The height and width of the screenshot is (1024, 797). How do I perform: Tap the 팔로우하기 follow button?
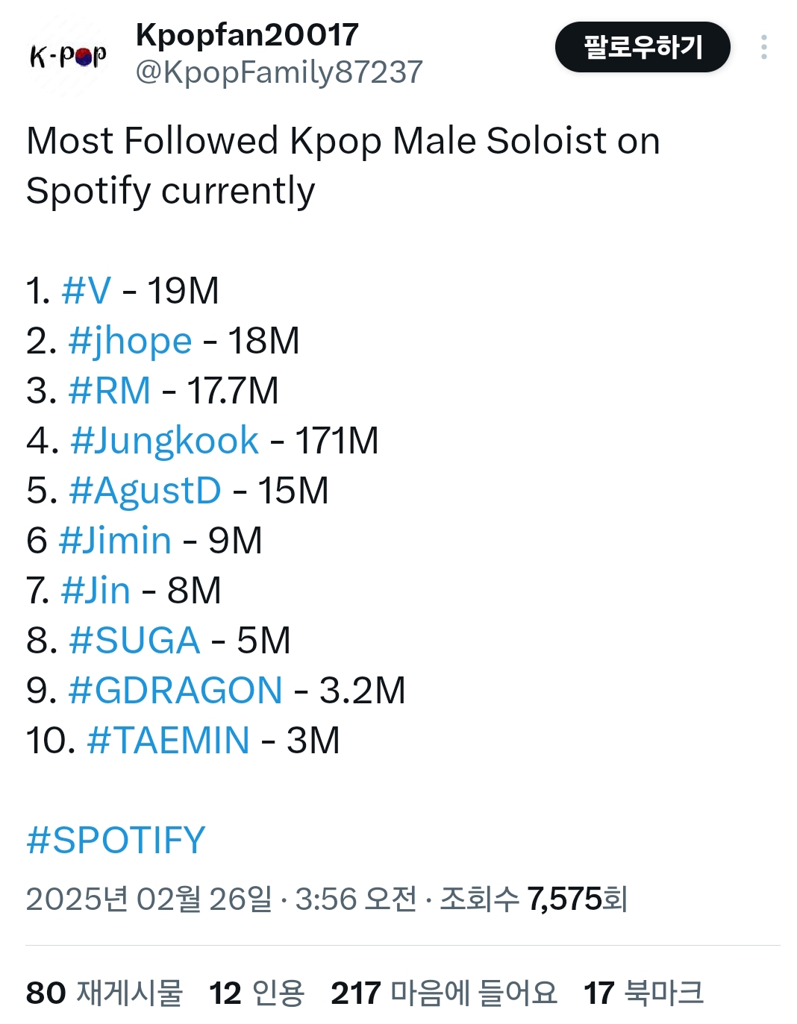(x=642, y=47)
